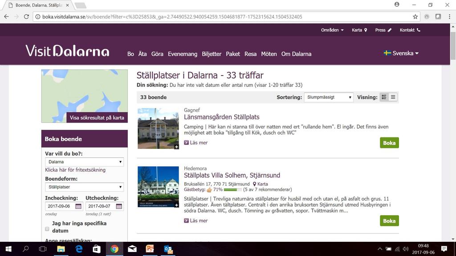Open Länsmansgården Ställplats title link

[221, 117]
